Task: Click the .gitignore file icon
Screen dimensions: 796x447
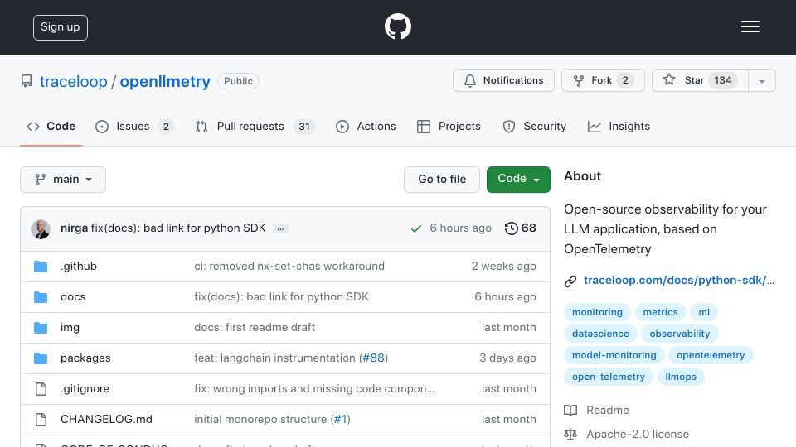Action: [x=41, y=389]
